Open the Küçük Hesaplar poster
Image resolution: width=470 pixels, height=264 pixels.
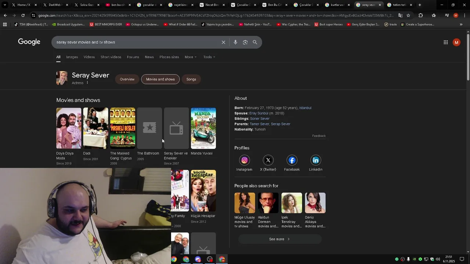pos(203,191)
